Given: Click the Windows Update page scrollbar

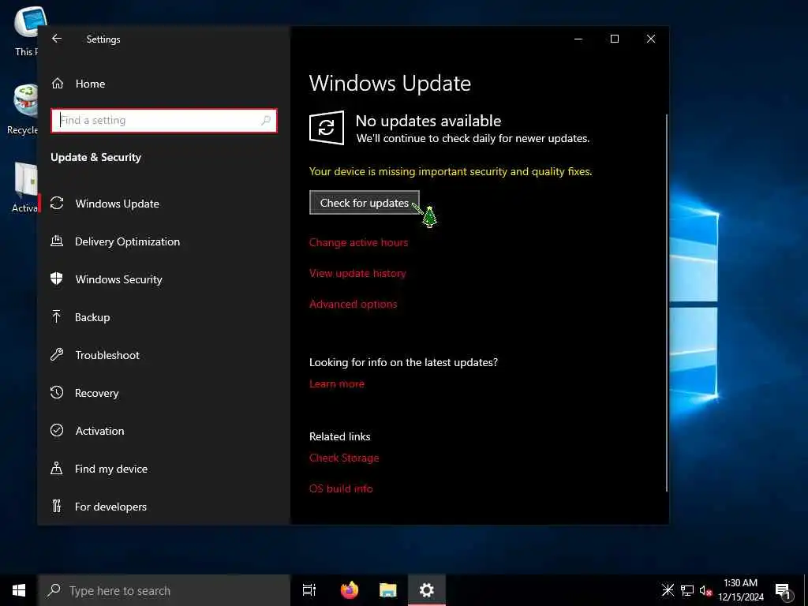Looking at the screenshot, I should [666, 303].
